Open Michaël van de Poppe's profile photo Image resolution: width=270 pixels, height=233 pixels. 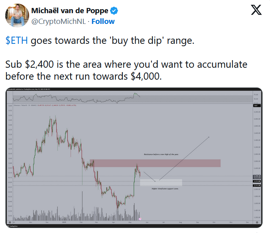tap(17, 16)
